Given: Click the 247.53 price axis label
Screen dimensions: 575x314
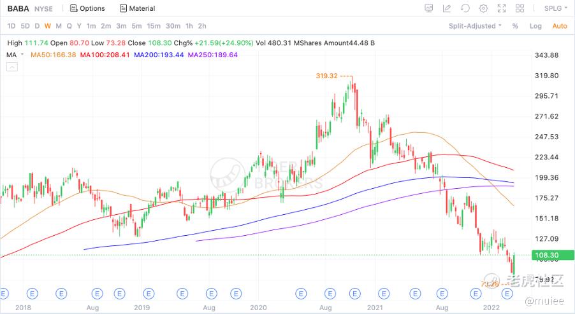Looking at the screenshot, I should (x=547, y=137).
